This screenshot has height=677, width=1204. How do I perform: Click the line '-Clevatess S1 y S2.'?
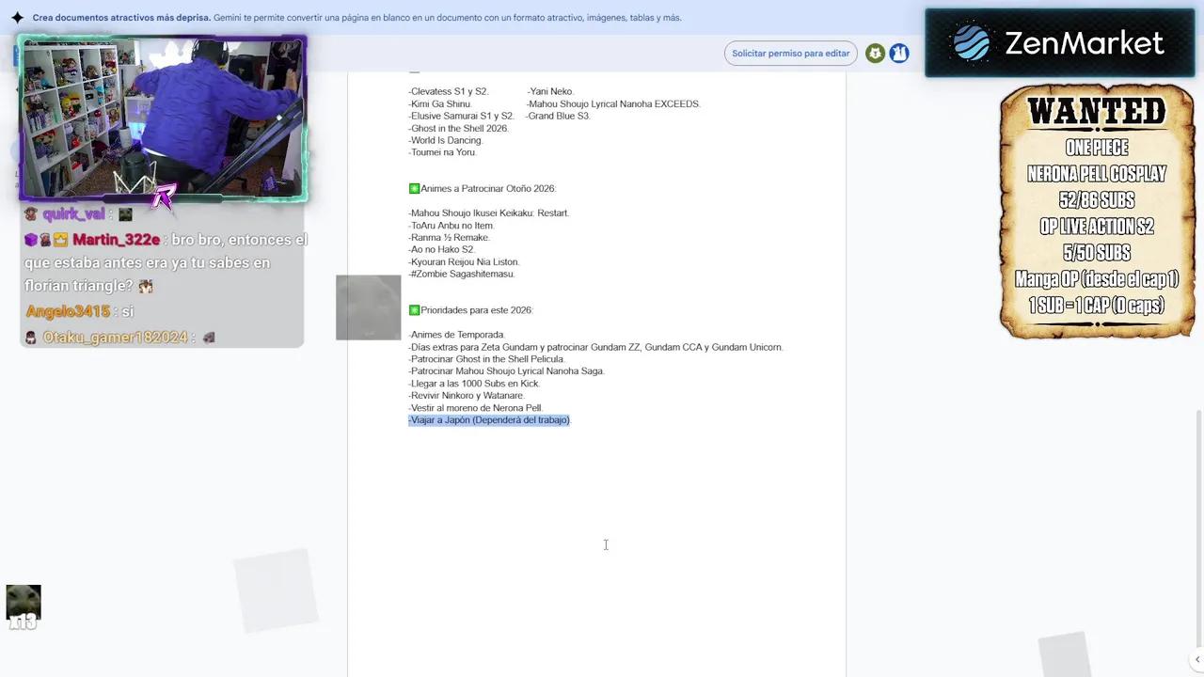coord(449,92)
